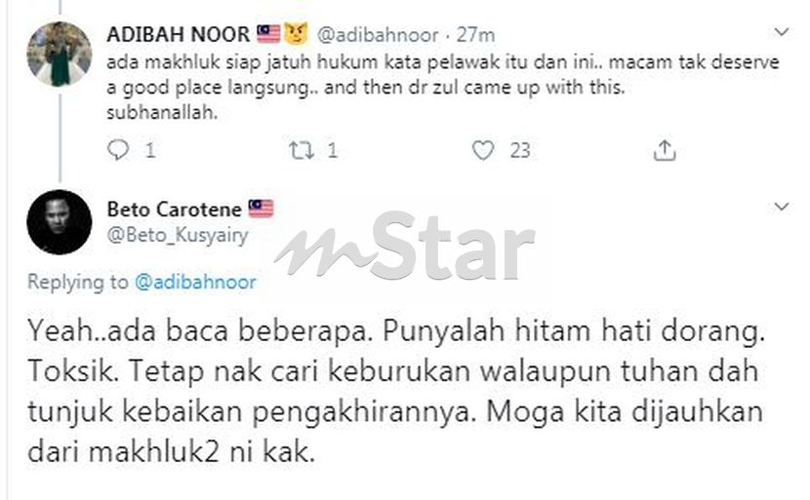810x500 pixels.
Task: Click the retweet arrows icon
Action: click(302, 151)
